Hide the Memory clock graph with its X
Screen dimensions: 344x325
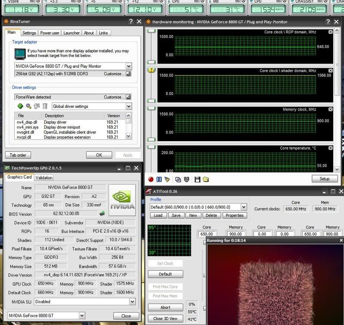click(x=330, y=109)
